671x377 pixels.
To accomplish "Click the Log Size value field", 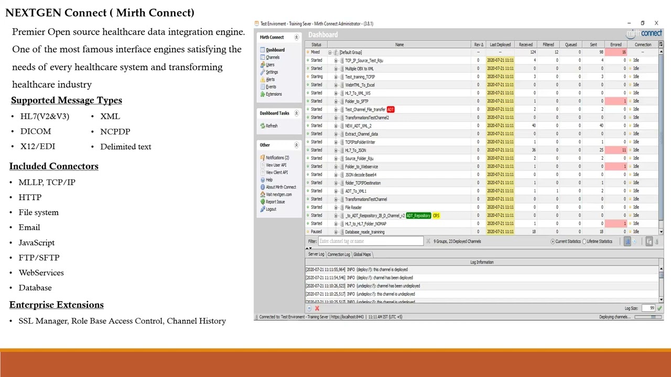I will coord(648,308).
